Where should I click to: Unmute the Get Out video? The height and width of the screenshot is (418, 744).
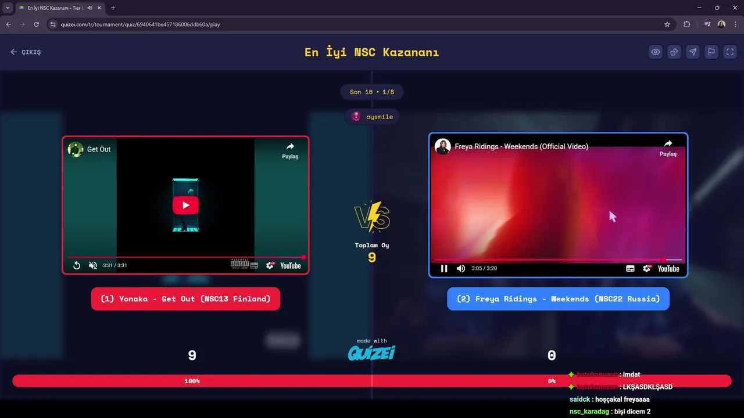click(92, 265)
